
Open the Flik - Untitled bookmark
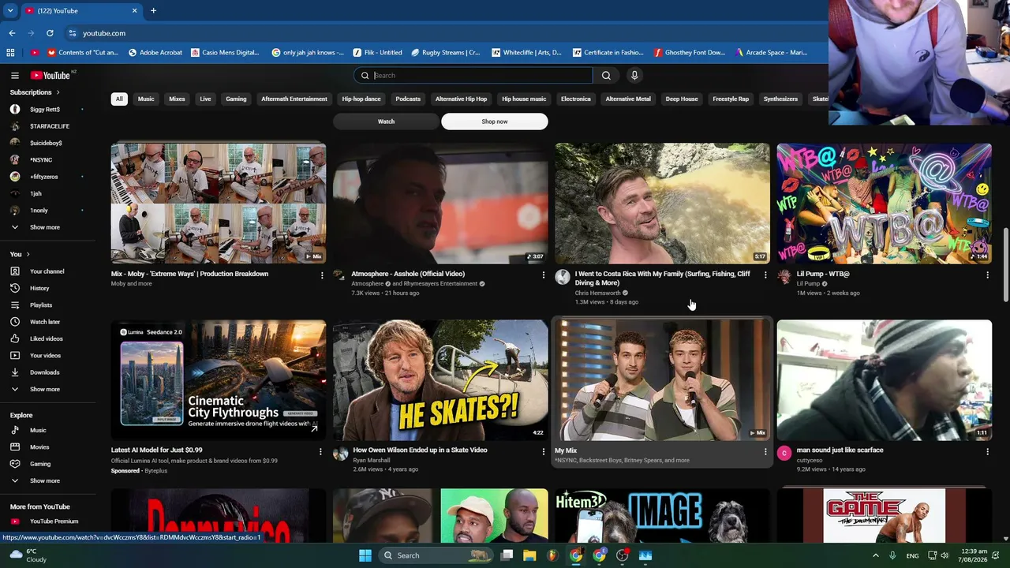point(378,53)
